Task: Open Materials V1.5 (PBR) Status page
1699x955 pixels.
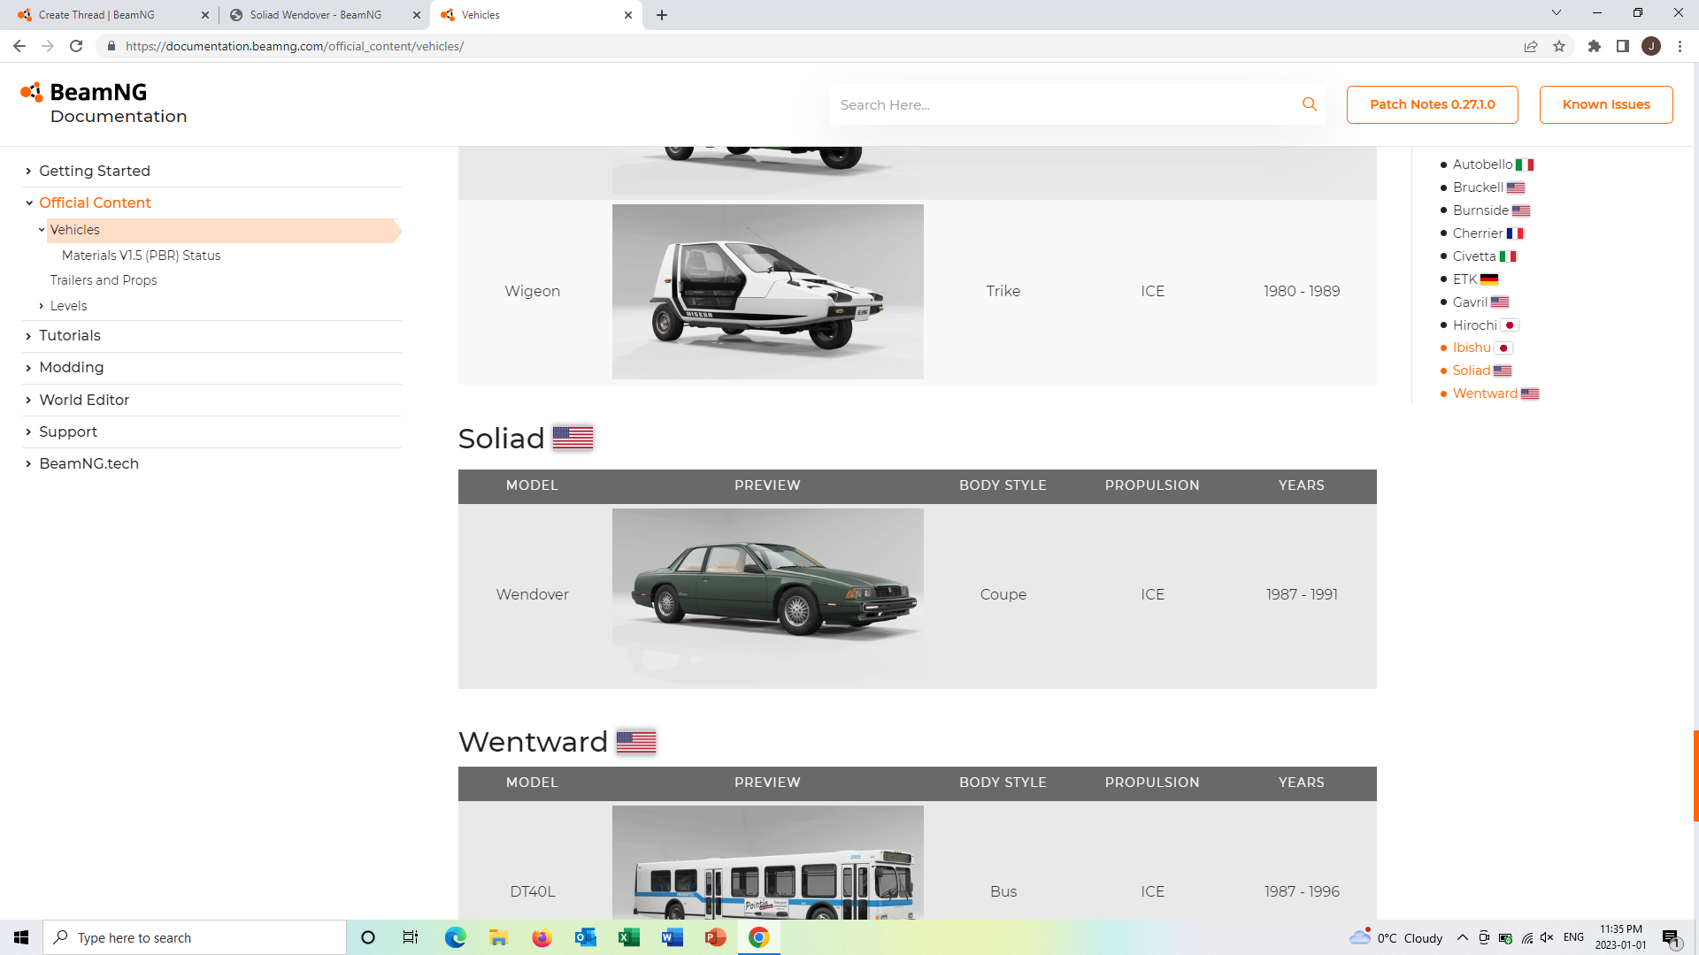Action: (142, 256)
